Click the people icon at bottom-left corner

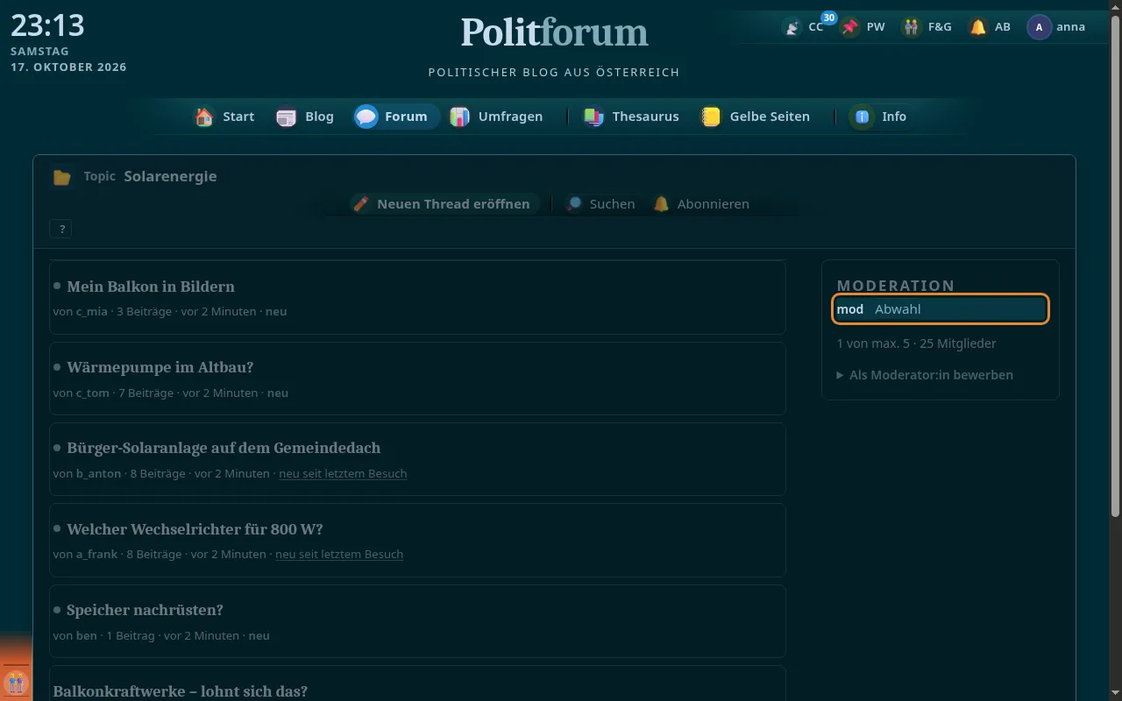coord(16,682)
